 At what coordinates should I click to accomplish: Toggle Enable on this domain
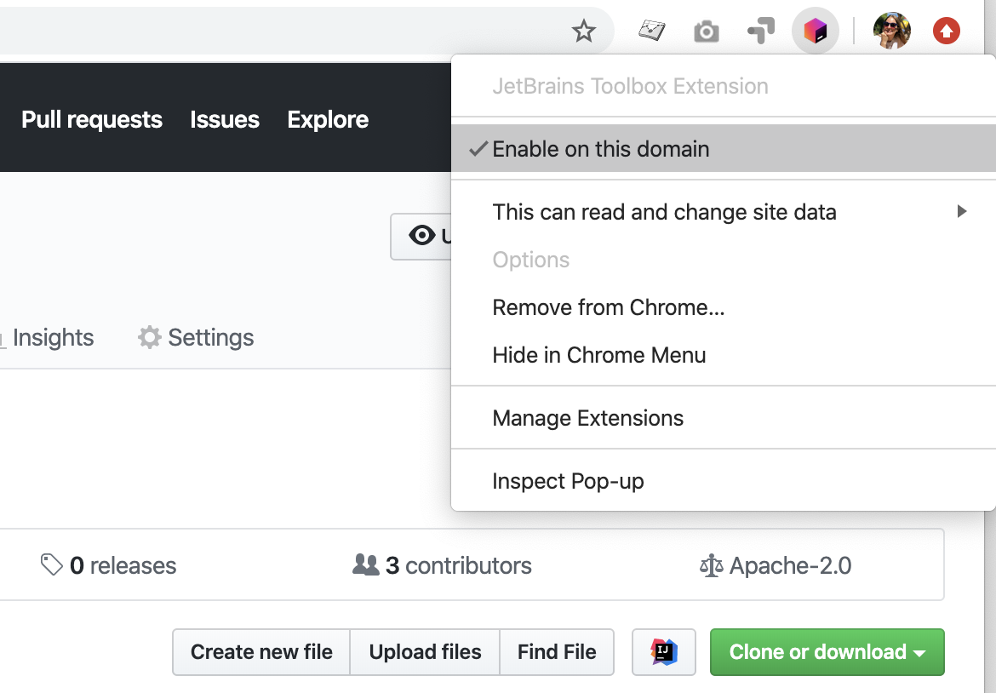click(724, 149)
